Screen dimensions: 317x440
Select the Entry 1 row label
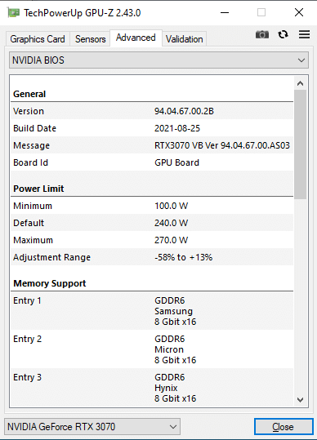[27, 300]
